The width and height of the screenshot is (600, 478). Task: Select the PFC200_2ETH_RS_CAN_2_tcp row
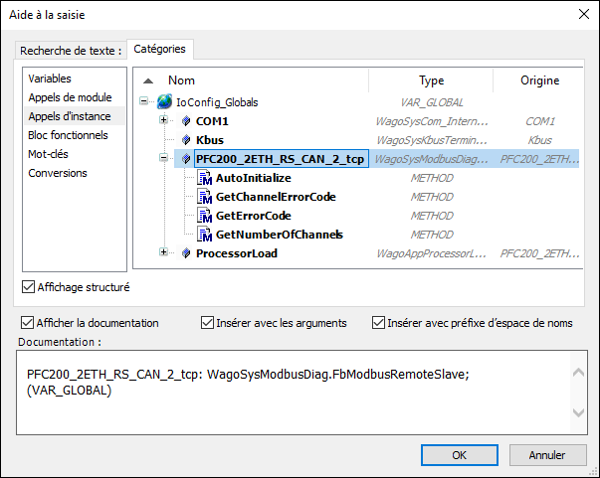(281, 159)
